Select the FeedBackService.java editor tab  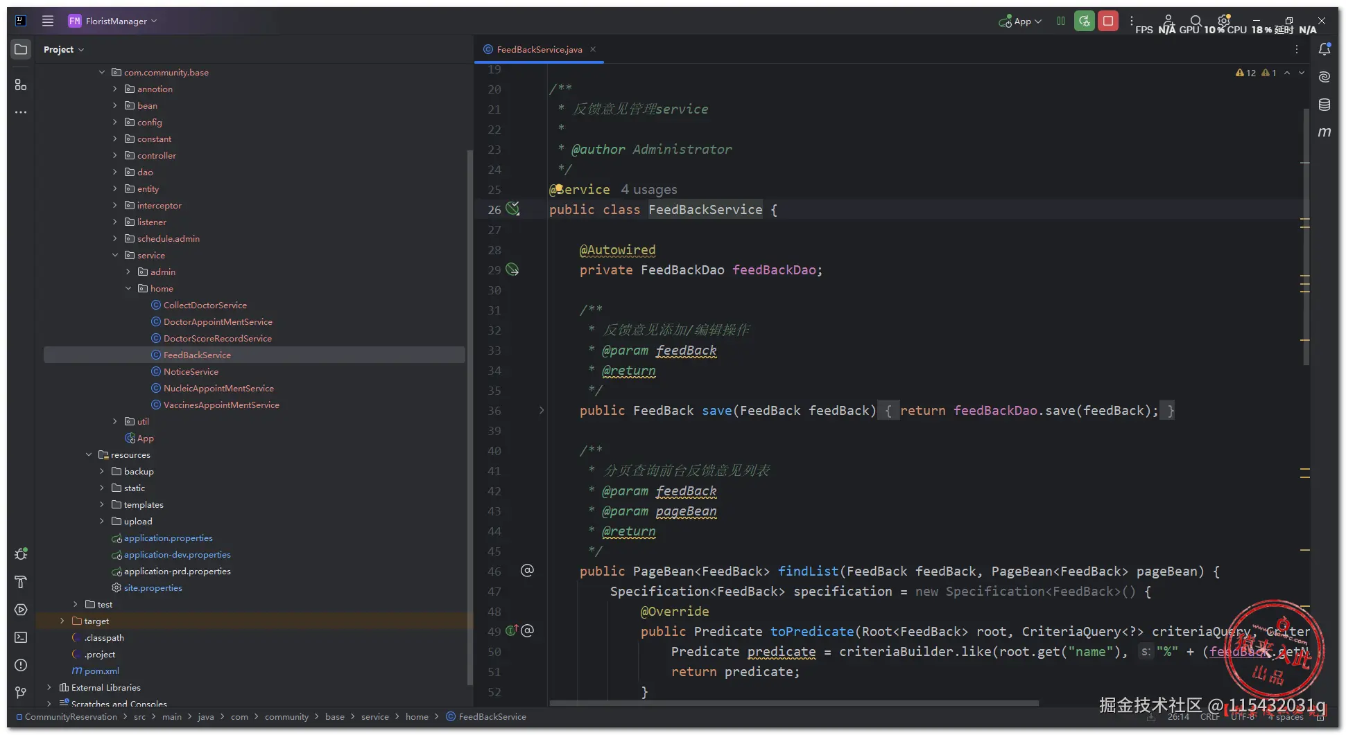pyautogui.click(x=539, y=50)
